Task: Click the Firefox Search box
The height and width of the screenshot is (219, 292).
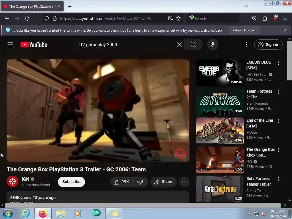Action: pyautogui.click(x=213, y=19)
